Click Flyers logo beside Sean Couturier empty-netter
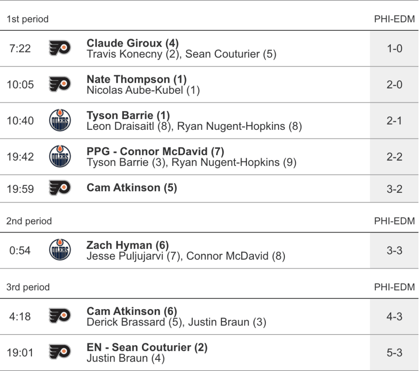Screen dimensions: 420x371 59,353
